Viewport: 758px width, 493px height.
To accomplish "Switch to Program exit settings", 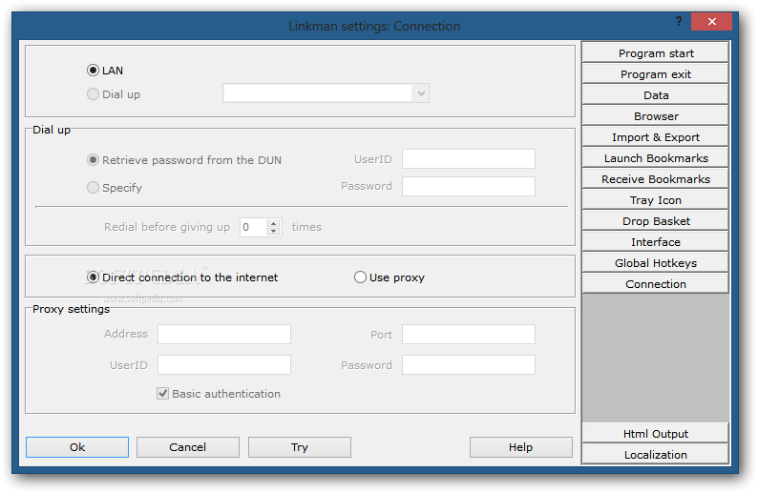I will (x=656, y=73).
